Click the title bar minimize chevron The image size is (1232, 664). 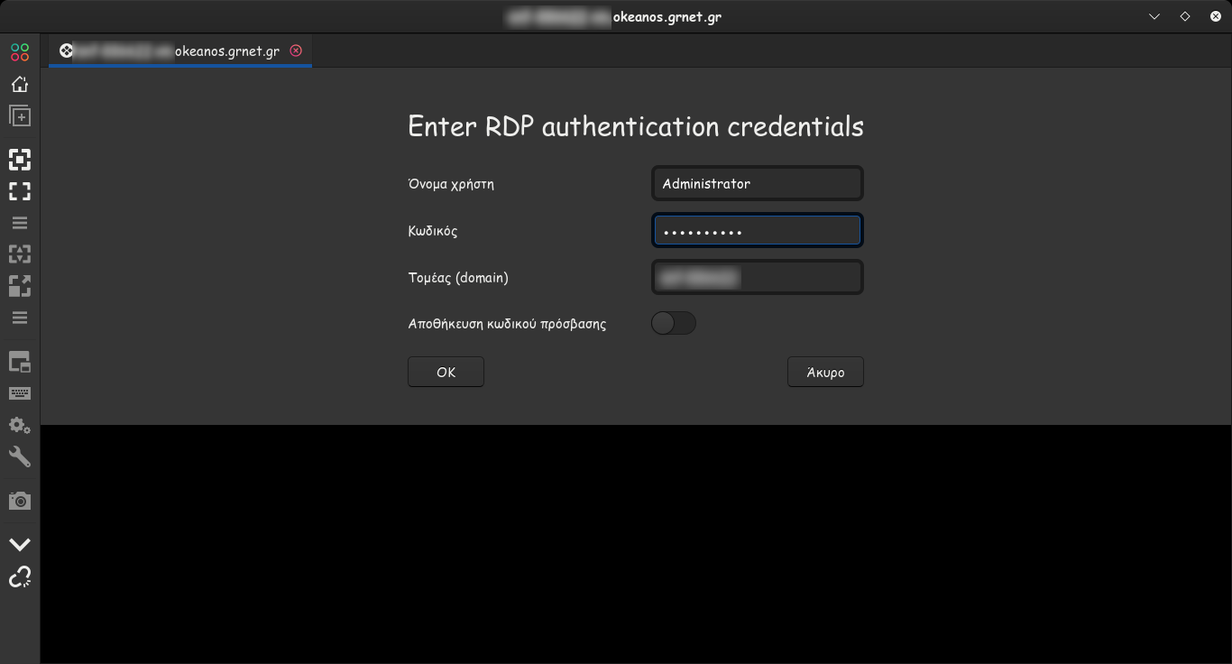[x=1154, y=16]
